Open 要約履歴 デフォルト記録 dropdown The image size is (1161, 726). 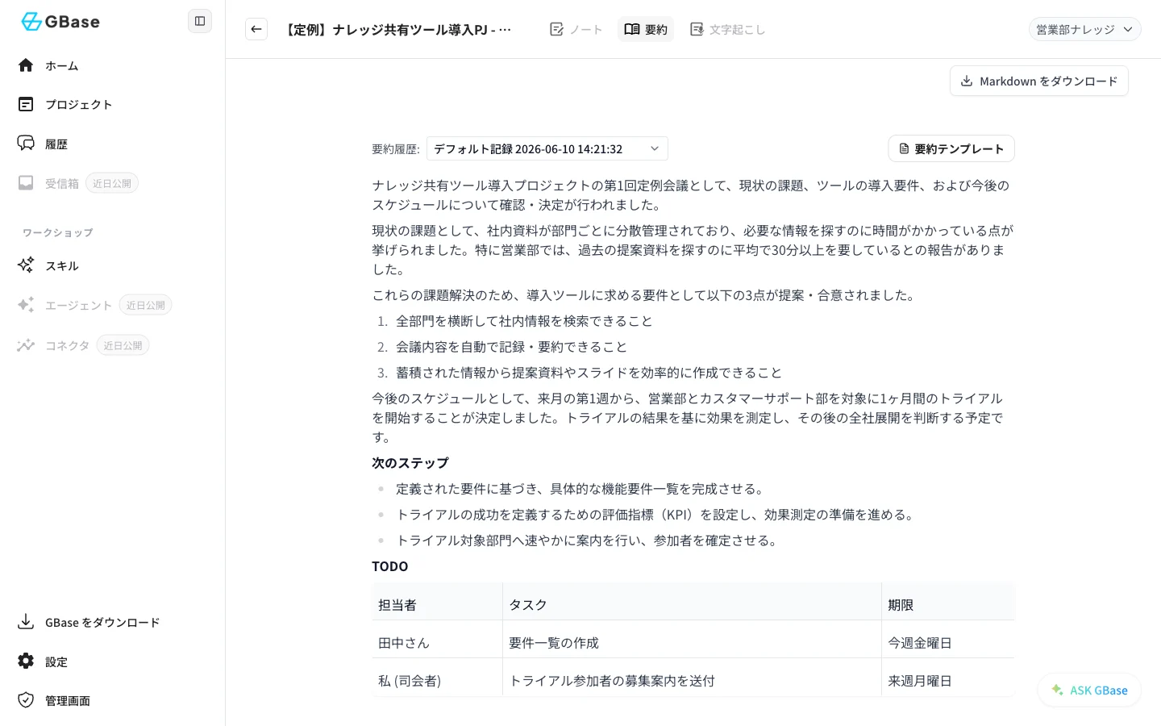tap(547, 148)
